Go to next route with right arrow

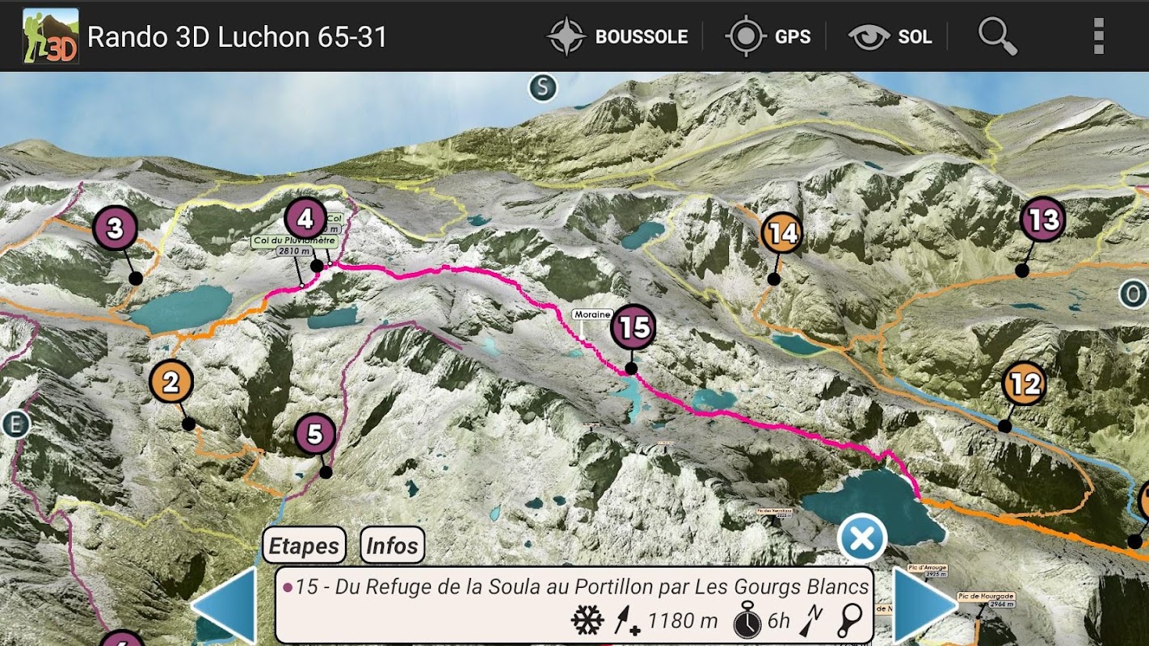point(924,604)
